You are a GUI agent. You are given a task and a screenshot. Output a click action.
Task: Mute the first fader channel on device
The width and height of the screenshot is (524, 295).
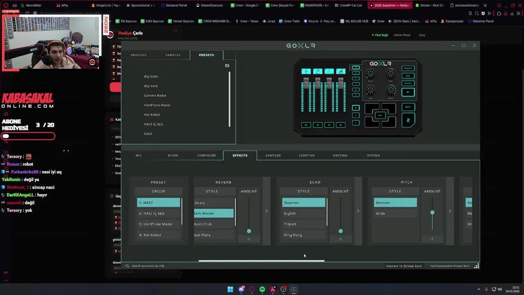306,125
